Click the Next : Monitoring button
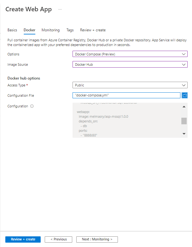This screenshot has width=192, height=247. 97,239
